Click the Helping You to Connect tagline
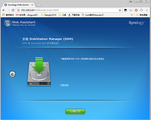This screenshot has height=120, width=151. pyautogui.click(x=24, y=25)
